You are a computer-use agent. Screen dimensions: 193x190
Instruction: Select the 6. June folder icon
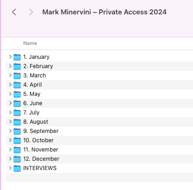(x=17, y=103)
